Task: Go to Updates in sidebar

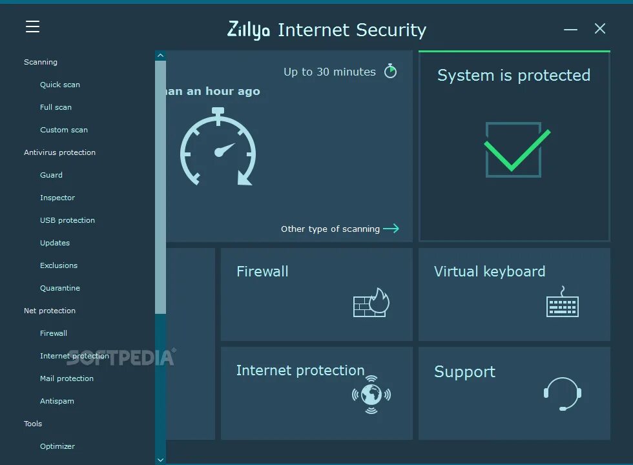Action: [x=55, y=243]
